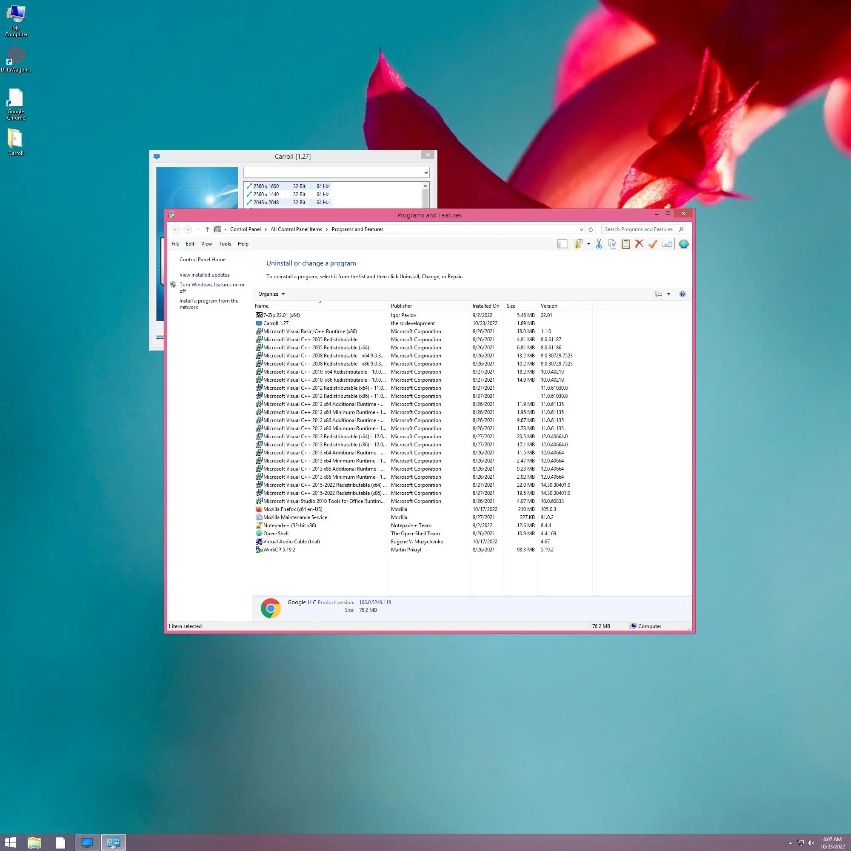851x851 pixels.
Task: Open the view options dropdown arrow
Action: click(x=668, y=294)
